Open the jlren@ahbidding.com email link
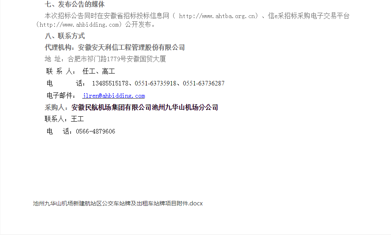Viewport: 391px width, 235px height. pos(114,96)
